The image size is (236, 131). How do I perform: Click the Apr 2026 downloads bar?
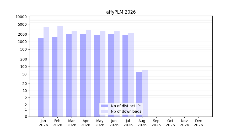tap(89, 73)
